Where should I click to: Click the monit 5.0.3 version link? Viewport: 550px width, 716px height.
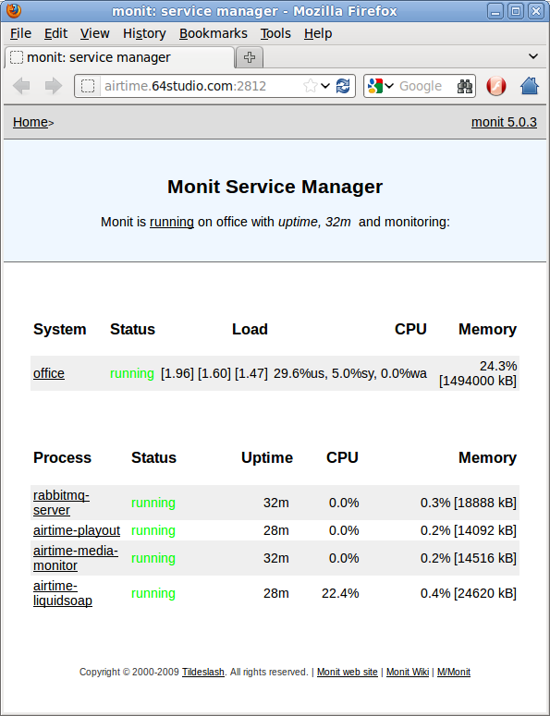click(x=504, y=122)
